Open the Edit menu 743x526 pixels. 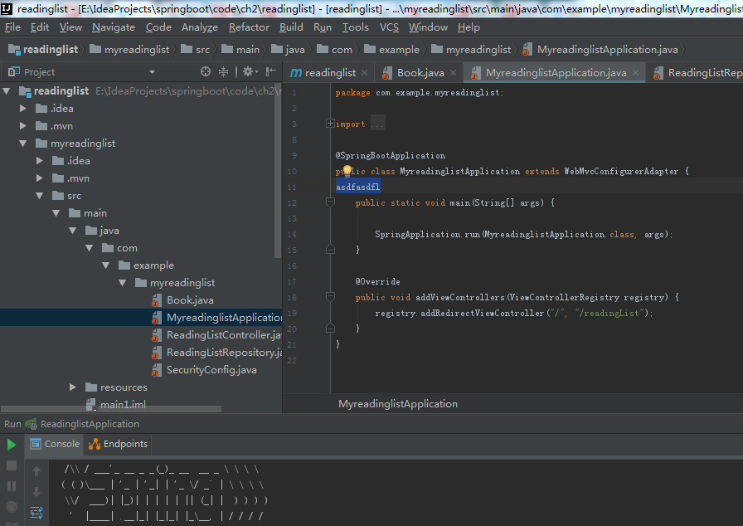[40, 27]
